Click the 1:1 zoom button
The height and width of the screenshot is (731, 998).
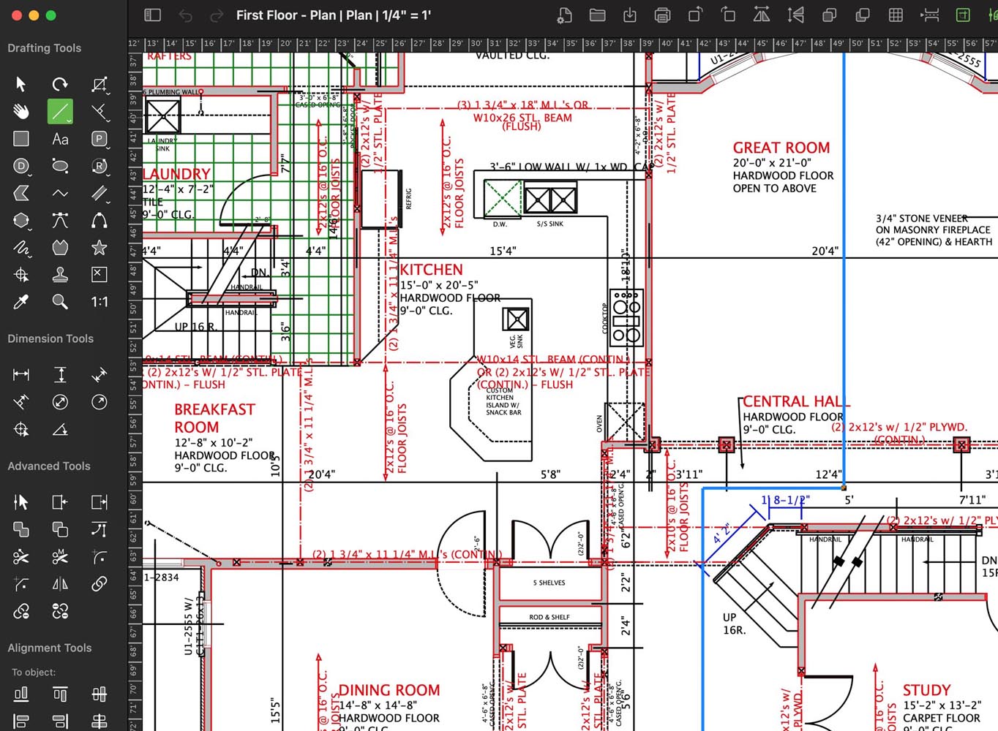point(100,301)
